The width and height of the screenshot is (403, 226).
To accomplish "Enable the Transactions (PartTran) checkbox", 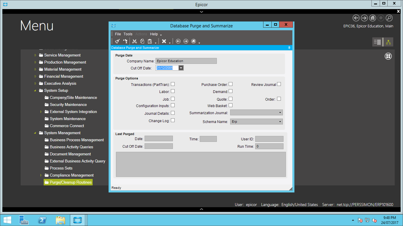I will pyautogui.click(x=173, y=84).
